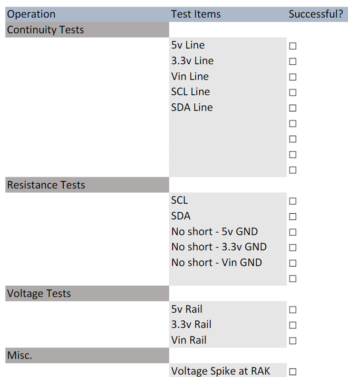
Task: Check the Resistance Tests SCL checkbox
Action: pos(292,201)
